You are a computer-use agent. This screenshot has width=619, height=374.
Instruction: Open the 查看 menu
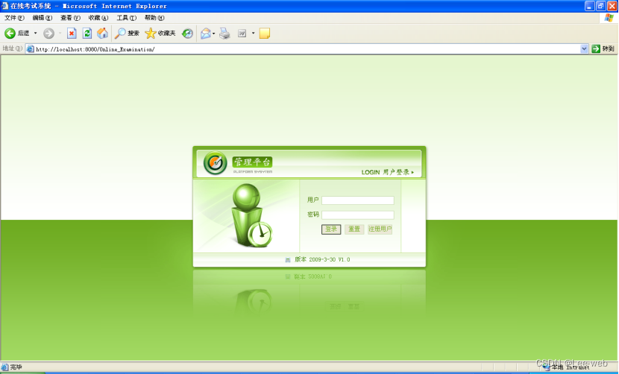click(70, 18)
